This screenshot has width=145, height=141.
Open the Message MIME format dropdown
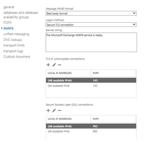91,13
